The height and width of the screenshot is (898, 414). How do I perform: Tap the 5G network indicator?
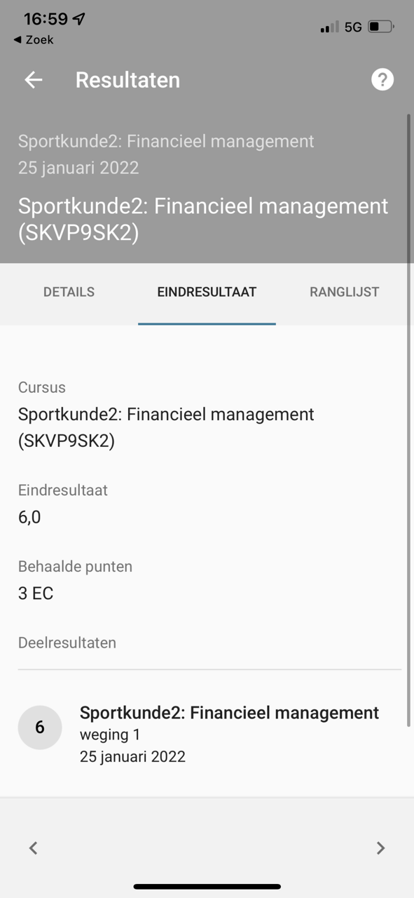354,27
